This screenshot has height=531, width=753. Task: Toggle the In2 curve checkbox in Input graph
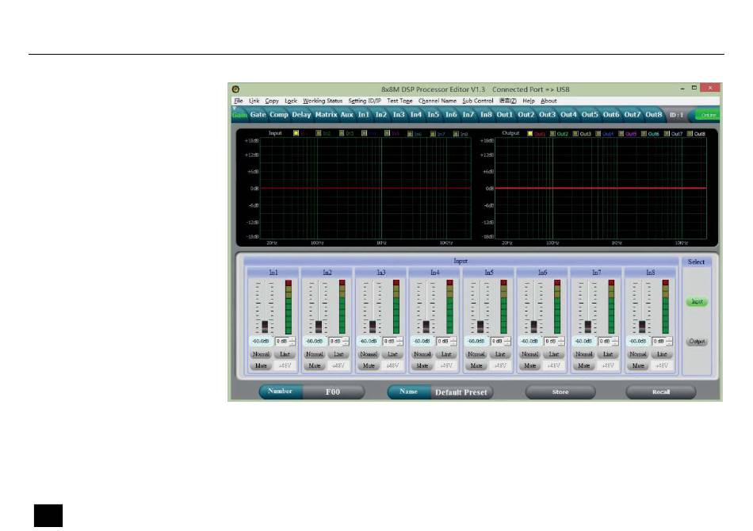coord(319,133)
